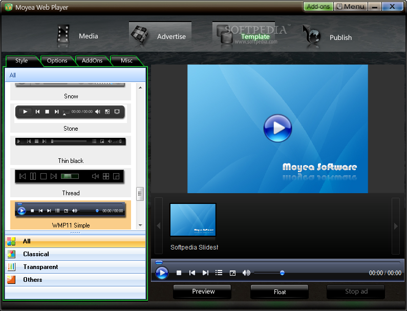
Task: Click the splitter grip above category list
Action: (x=75, y=233)
